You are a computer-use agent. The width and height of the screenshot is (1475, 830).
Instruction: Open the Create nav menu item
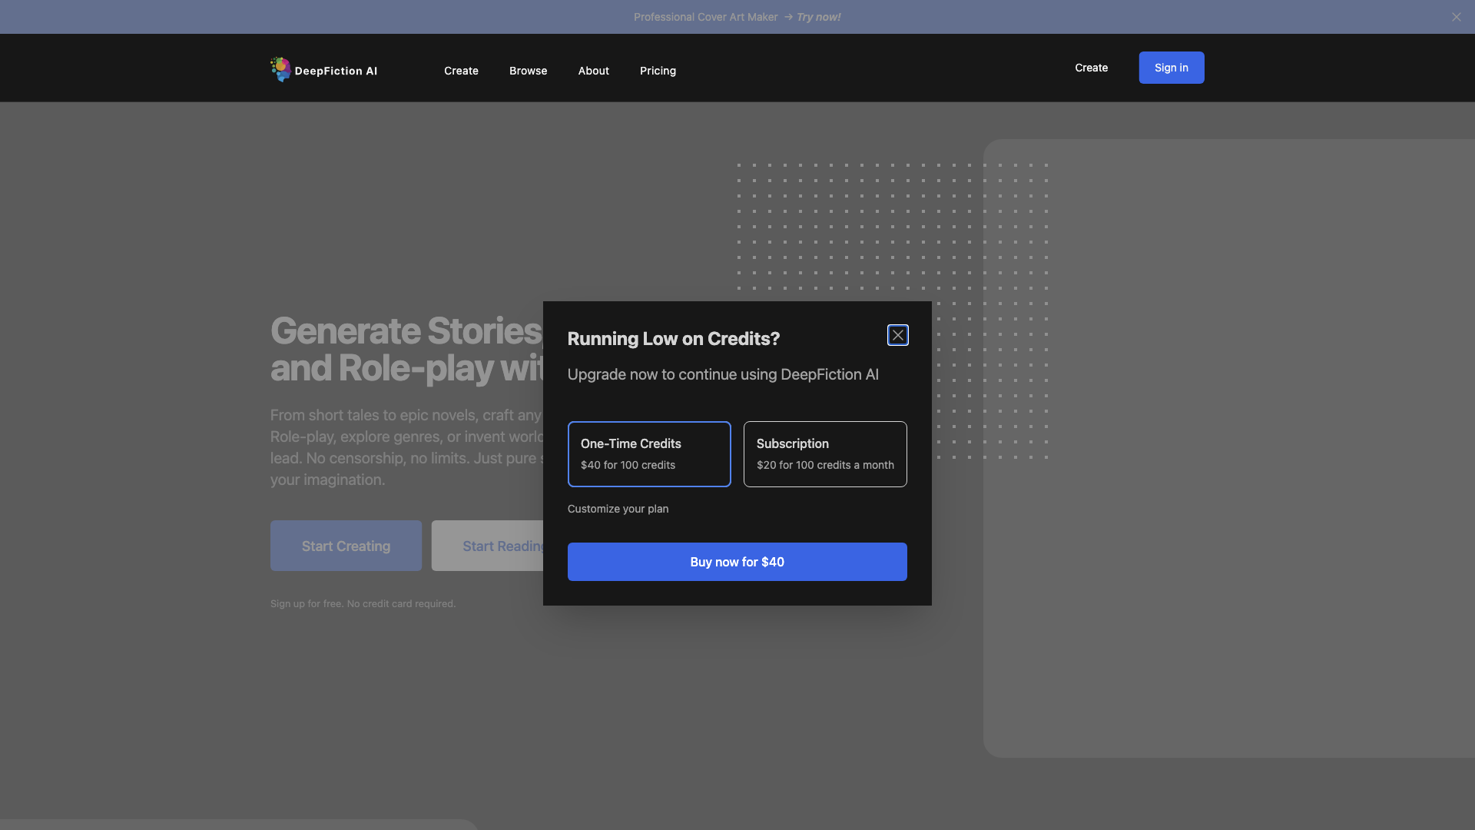[x=461, y=71]
